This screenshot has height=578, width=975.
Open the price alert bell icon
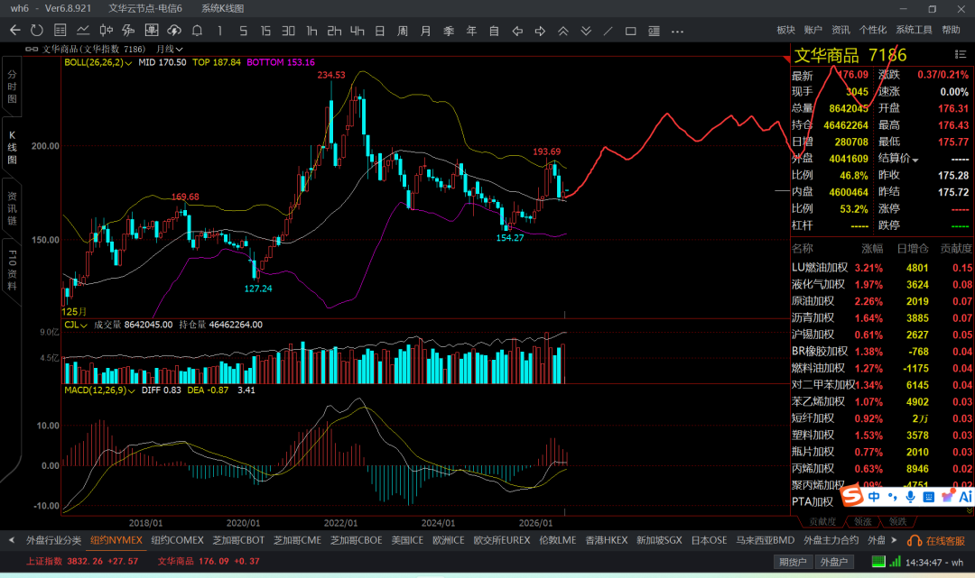197,31
